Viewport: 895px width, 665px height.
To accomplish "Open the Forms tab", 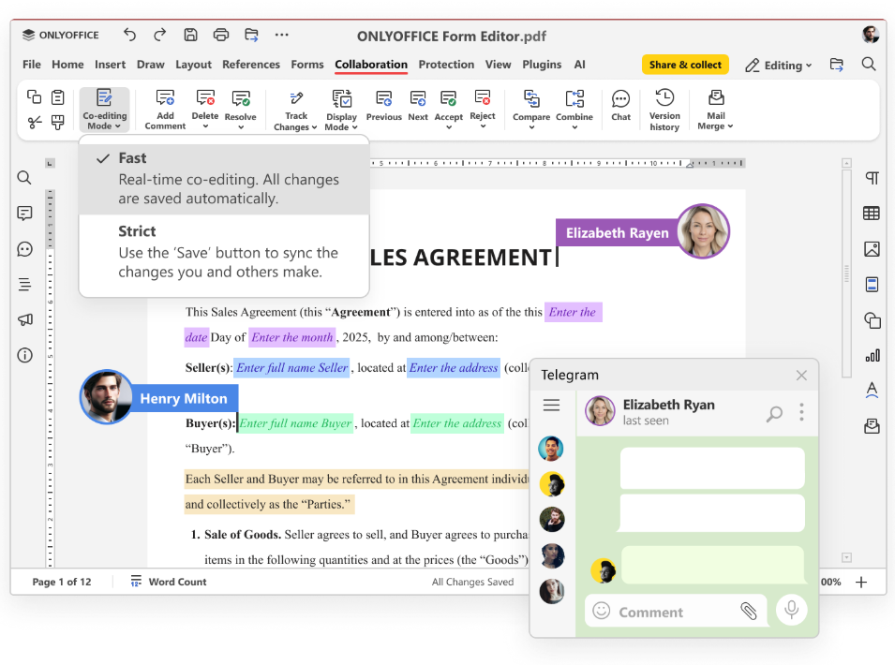I will 307,65.
